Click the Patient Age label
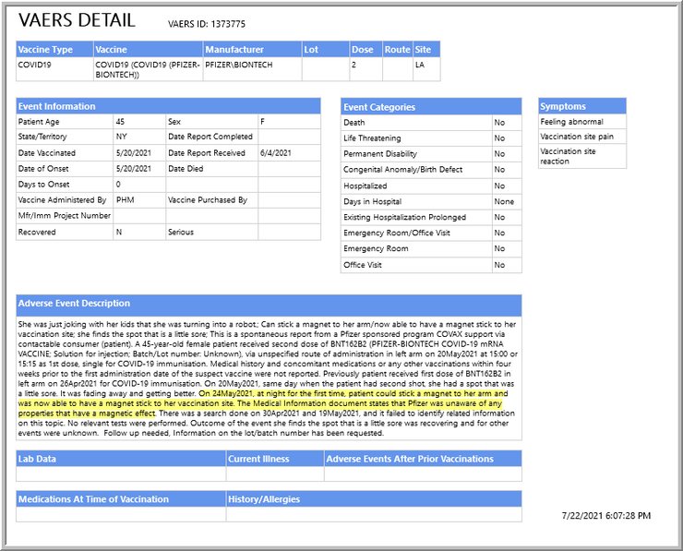683x551 pixels. (39, 122)
